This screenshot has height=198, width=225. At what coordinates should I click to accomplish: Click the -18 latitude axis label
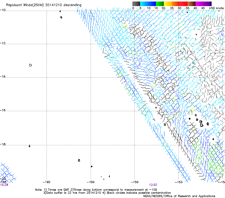(3, 144)
